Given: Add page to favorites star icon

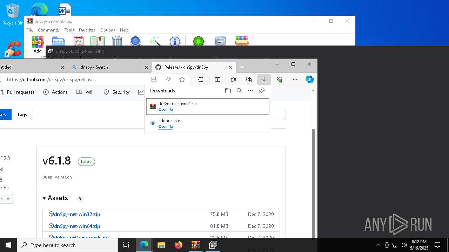Looking at the screenshot, I should (x=182, y=80).
